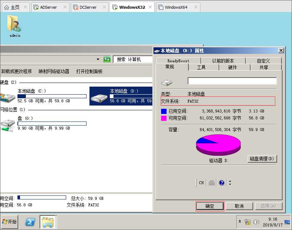292x230 pixels.
Task: Switch to the 硬件 tab
Action: pos(232,67)
